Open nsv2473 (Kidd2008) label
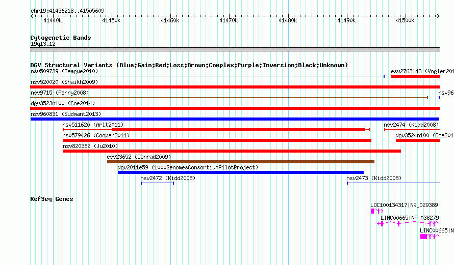This screenshot has height=265, width=454. [374, 178]
